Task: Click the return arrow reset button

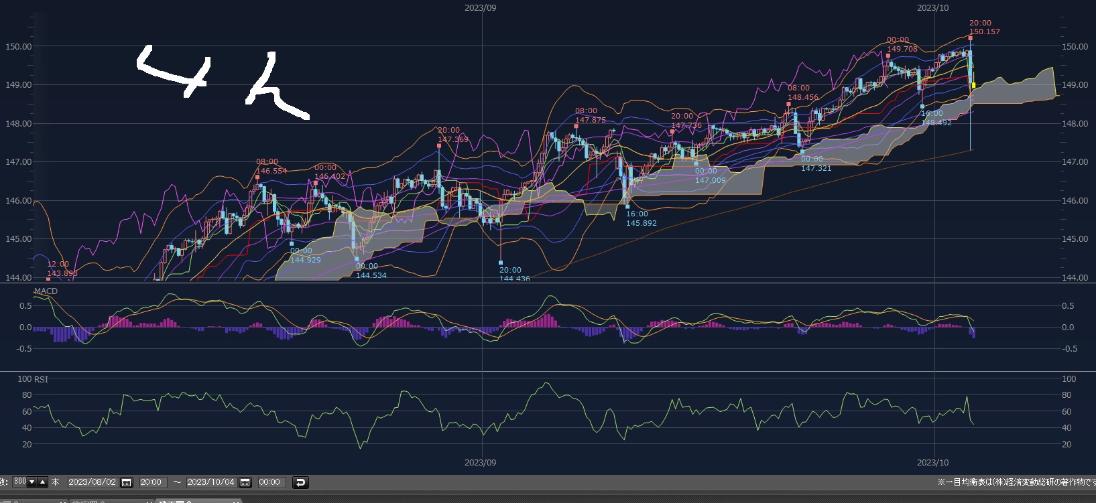Action: point(301,482)
